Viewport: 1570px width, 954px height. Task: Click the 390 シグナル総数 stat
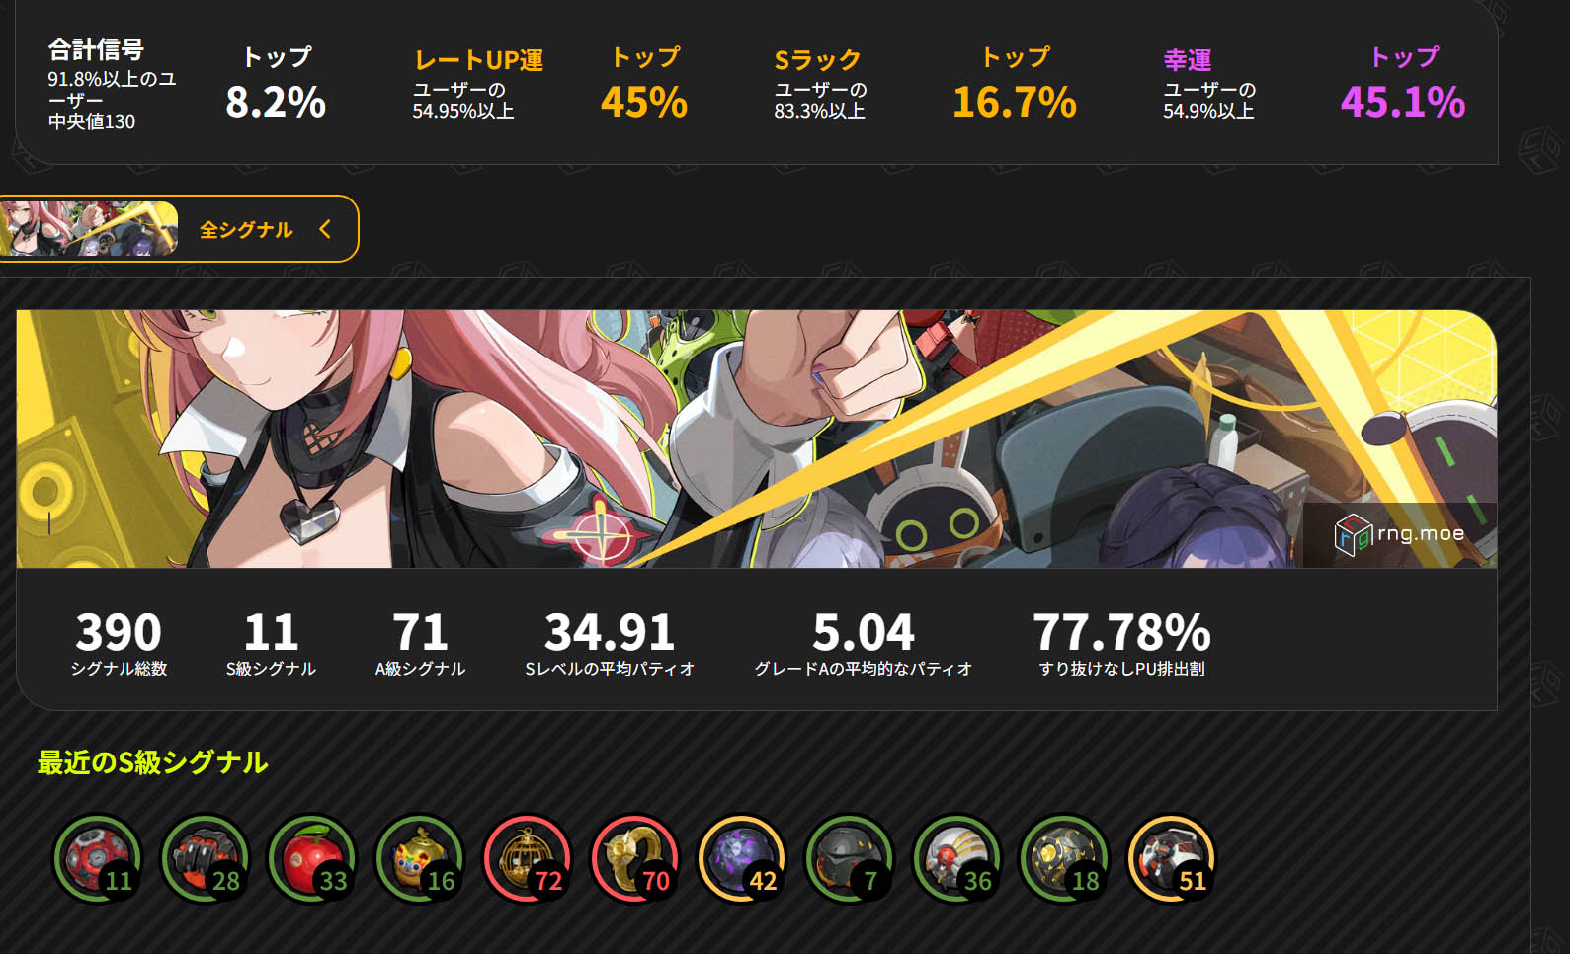119,643
